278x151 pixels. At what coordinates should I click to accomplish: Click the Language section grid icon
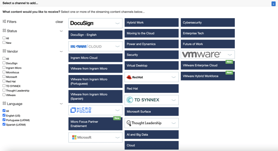pyautogui.click(x=4, y=103)
